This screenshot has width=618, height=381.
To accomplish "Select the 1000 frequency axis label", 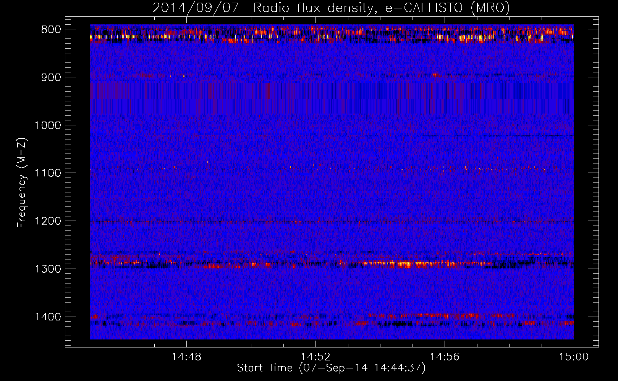I will coord(48,125).
